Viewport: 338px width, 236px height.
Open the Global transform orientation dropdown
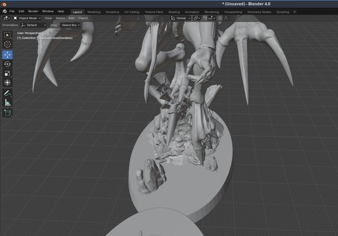pos(181,18)
